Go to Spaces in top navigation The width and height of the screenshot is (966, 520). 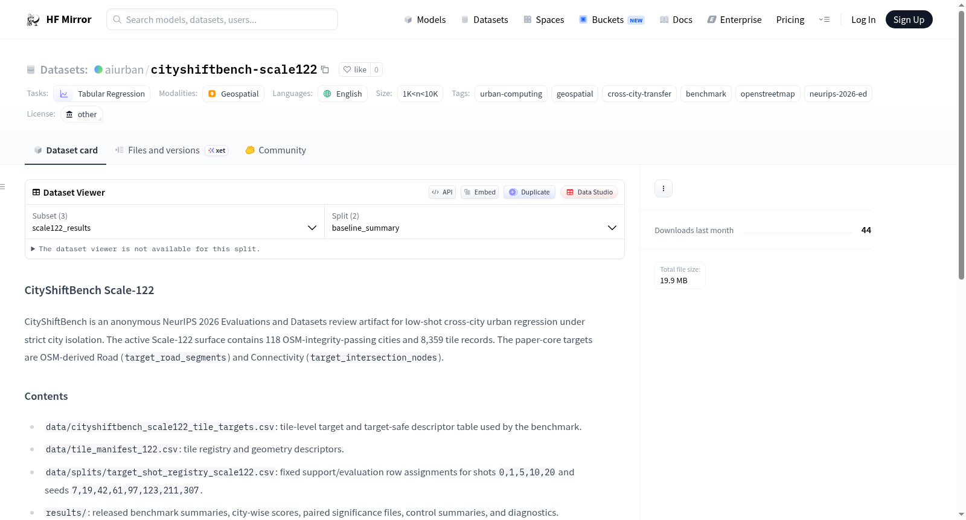(x=543, y=20)
